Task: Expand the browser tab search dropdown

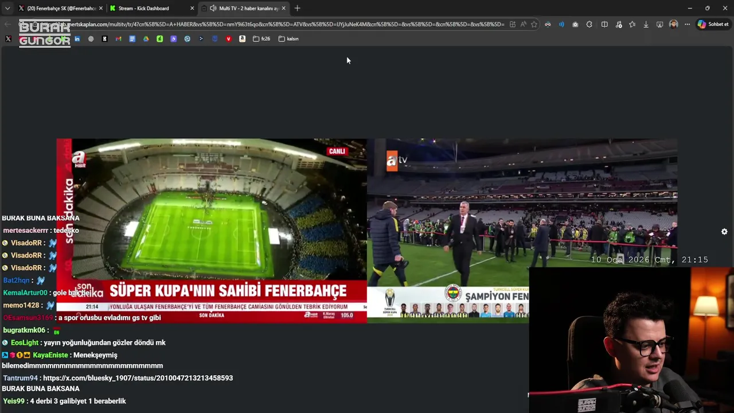Action: 7,8
